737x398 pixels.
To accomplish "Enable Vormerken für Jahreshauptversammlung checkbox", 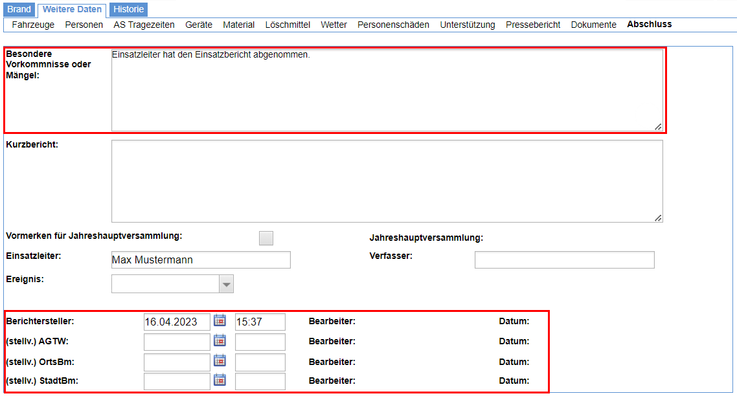I will coord(266,238).
